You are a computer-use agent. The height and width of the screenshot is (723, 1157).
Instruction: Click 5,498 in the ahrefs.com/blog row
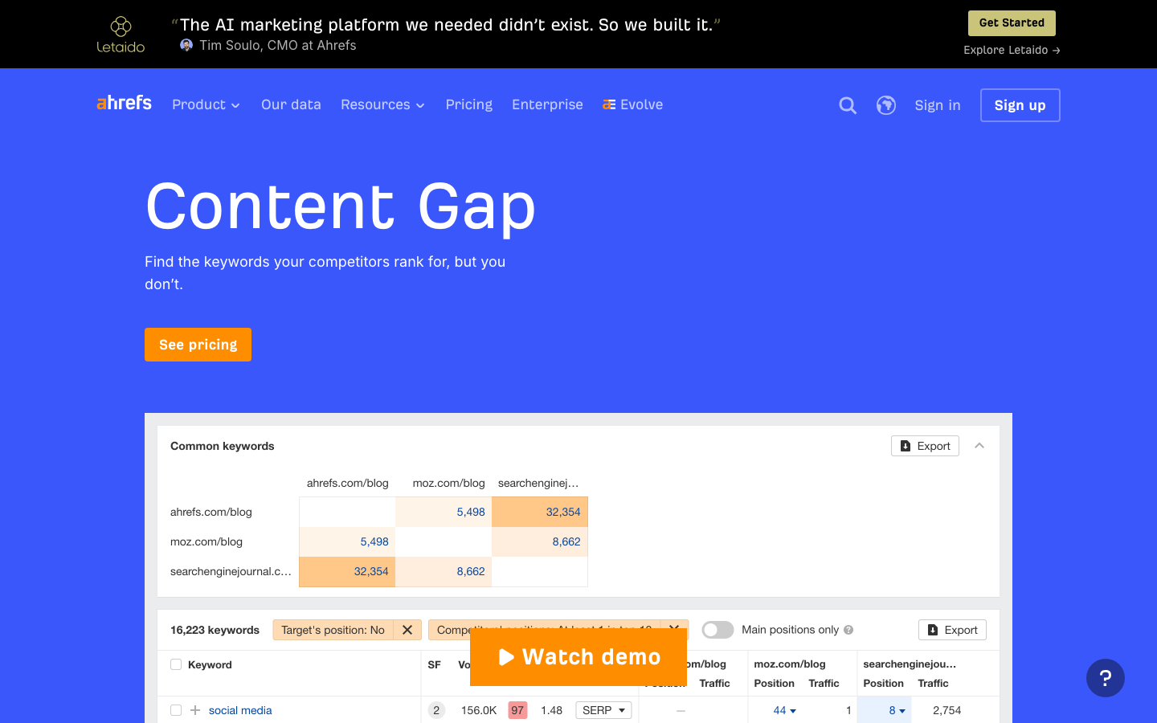click(x=471, y=512)
